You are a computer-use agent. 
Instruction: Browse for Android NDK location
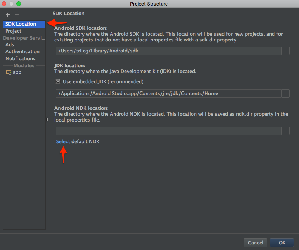(286, 131)
